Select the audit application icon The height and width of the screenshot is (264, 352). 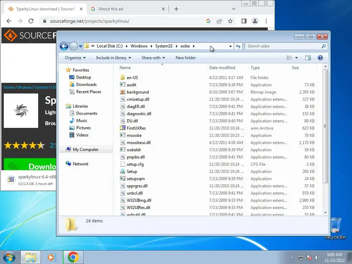(123, 85)
